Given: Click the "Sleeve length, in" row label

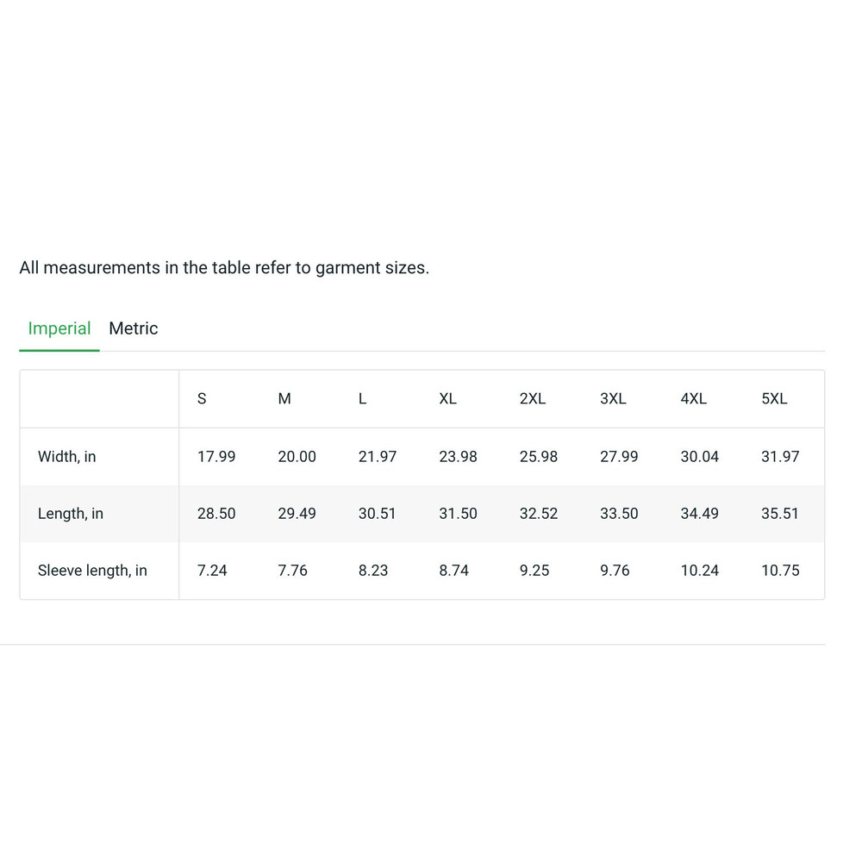Looking at the screenshot, I should pos(92,571).
